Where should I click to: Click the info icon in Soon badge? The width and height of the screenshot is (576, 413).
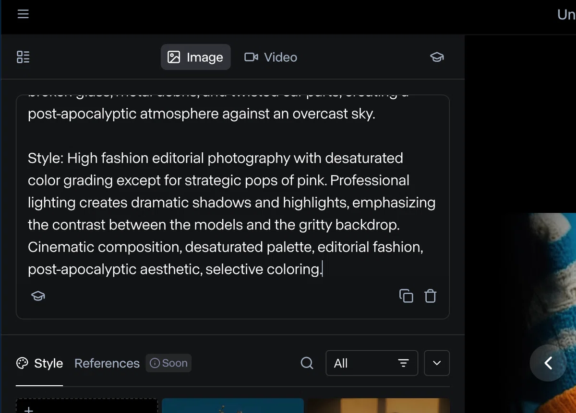point(155,363)
